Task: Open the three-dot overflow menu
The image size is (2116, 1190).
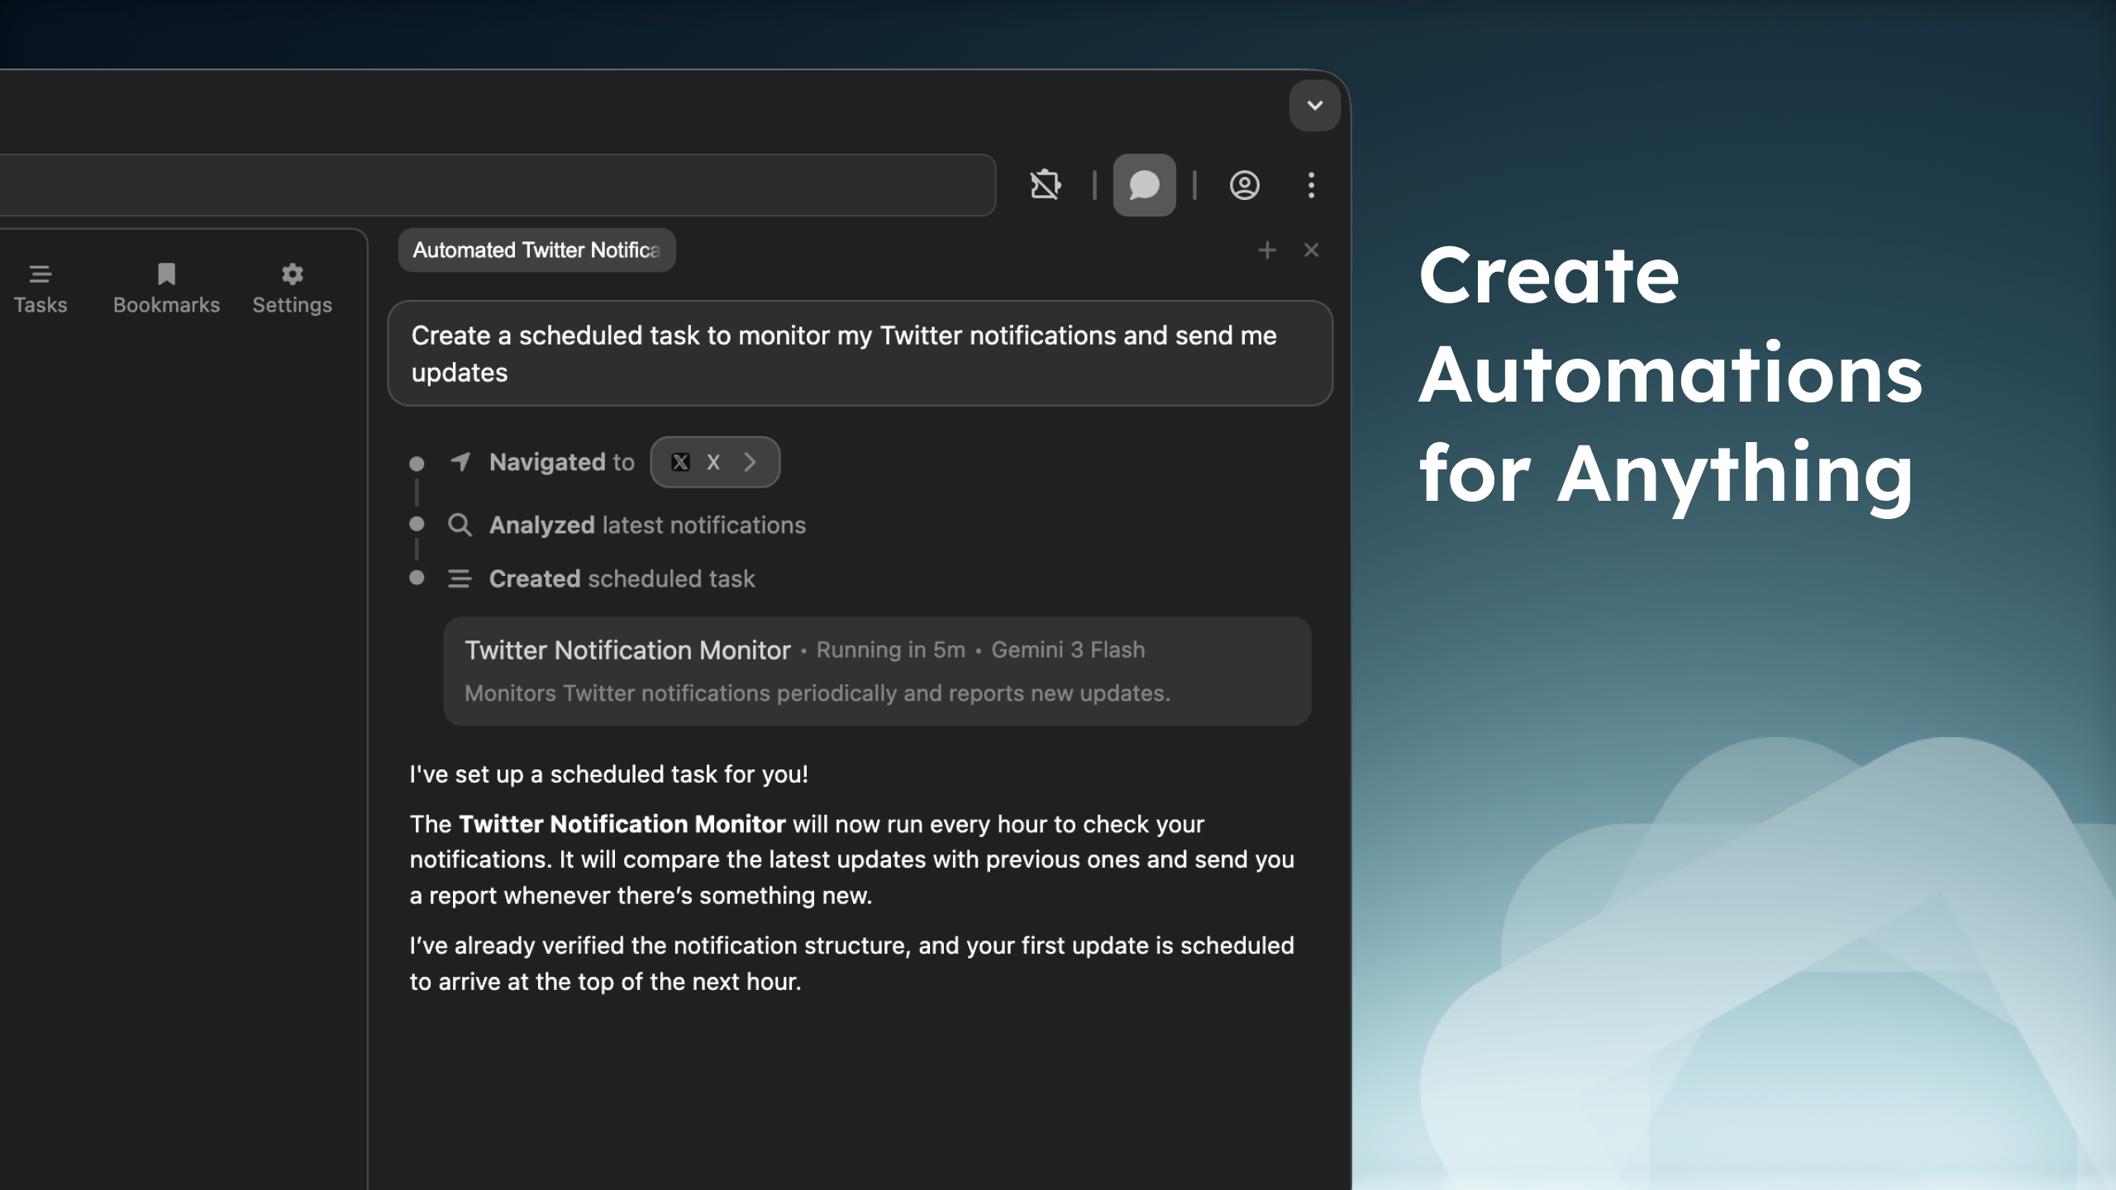Action: point(1311,186)
